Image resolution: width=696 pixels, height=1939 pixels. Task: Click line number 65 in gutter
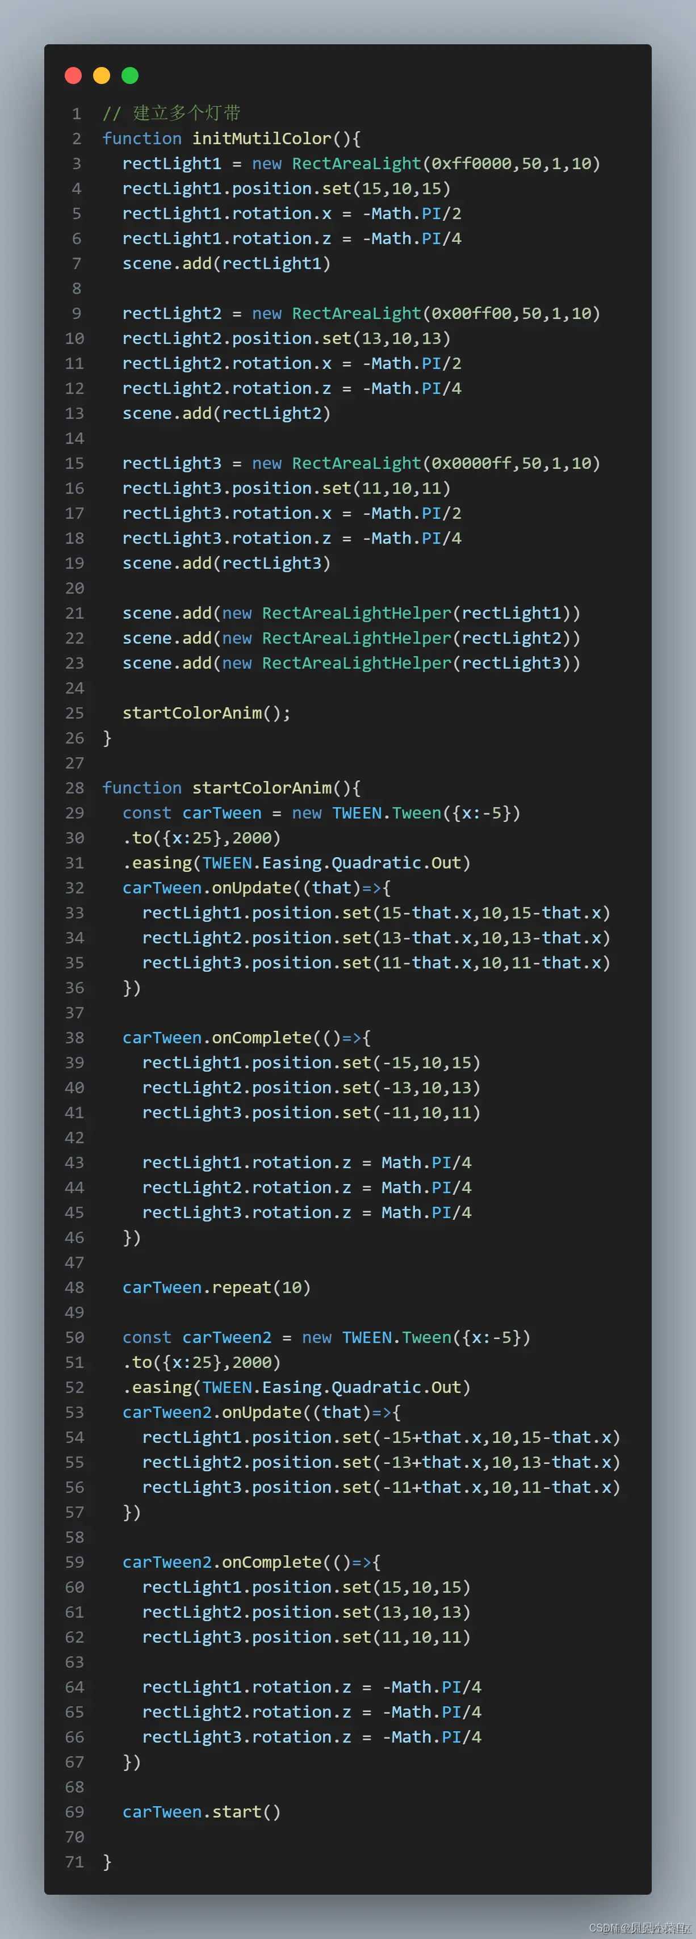coord(74,1712)
